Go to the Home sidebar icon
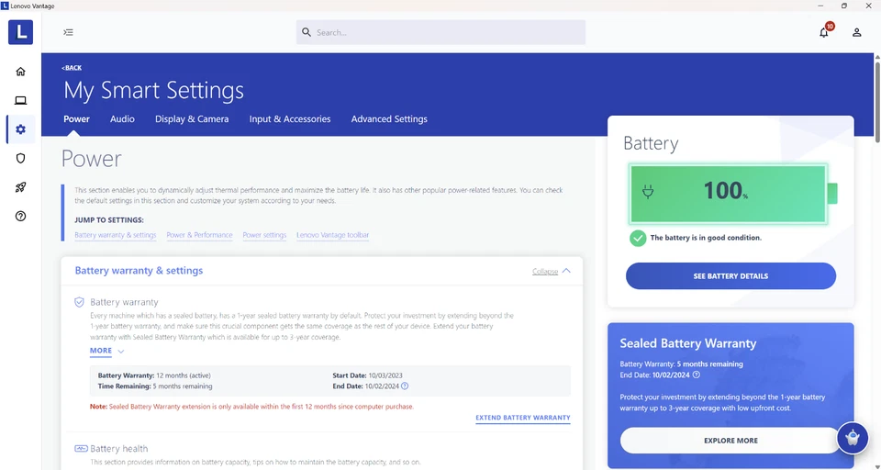 [20, 72]
